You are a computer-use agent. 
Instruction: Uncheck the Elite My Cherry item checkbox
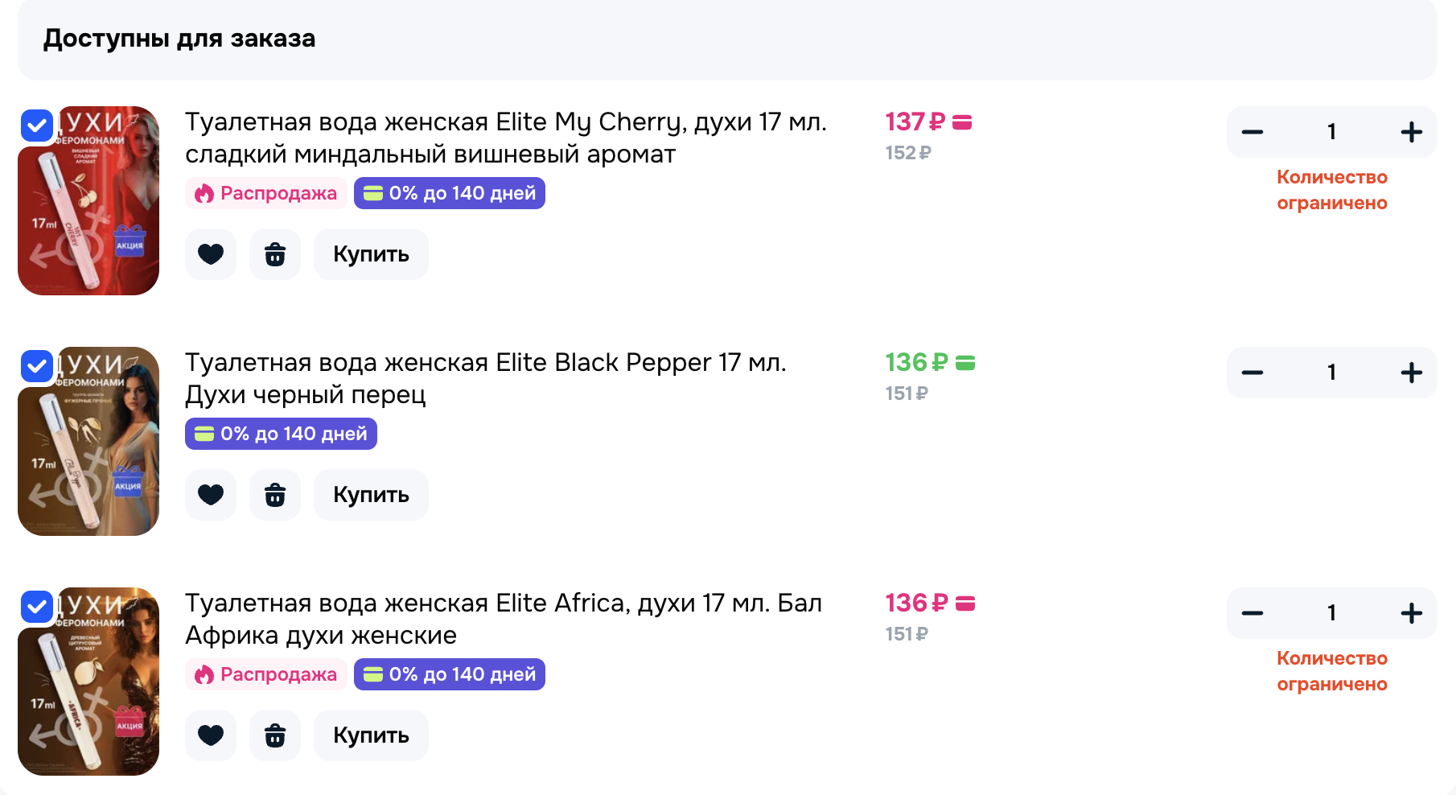(37, 126)
